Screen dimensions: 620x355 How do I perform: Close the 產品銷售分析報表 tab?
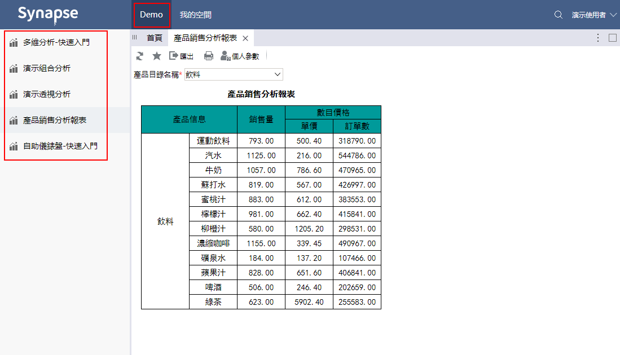point(245,38)
